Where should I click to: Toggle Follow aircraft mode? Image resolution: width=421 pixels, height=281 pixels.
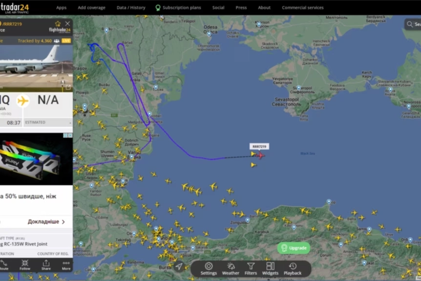25,265
